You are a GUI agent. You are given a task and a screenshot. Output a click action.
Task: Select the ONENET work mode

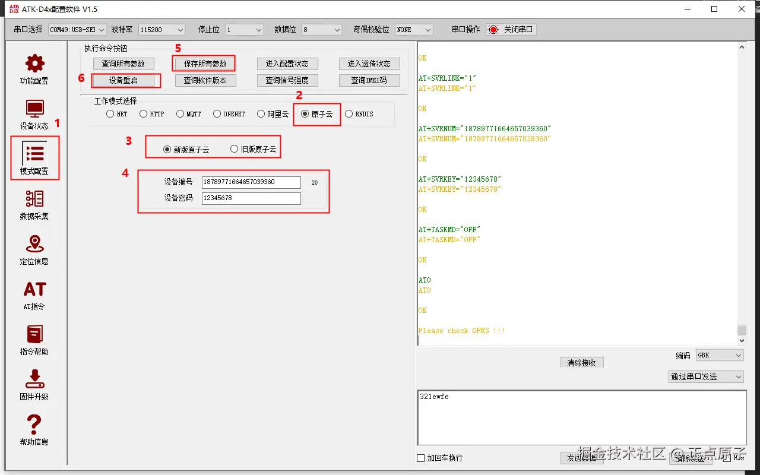(217, 114)
